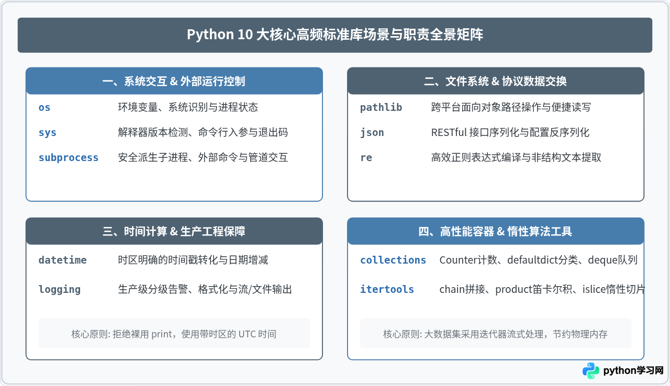
Task: Click the 'collections' module name
Action: pyautogui.click(x=393, y=260)
